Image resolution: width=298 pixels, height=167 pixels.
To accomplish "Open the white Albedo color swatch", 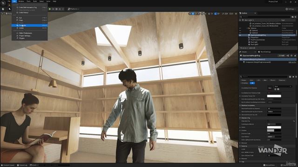I will pyautogui.click(x=274, y=127).
